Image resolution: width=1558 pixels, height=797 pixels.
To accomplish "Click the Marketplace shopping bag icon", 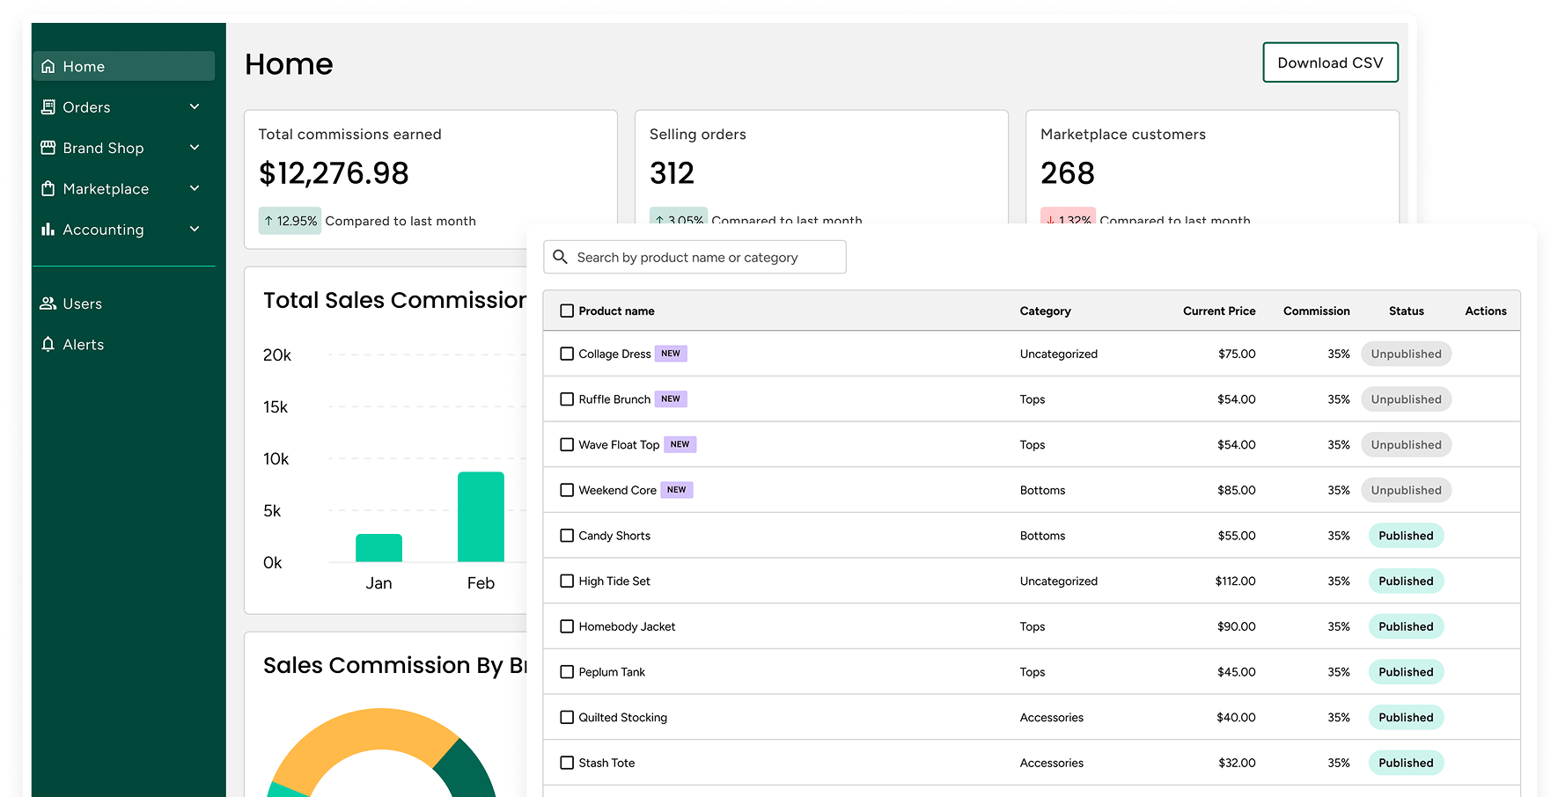I will click(48, 188).
